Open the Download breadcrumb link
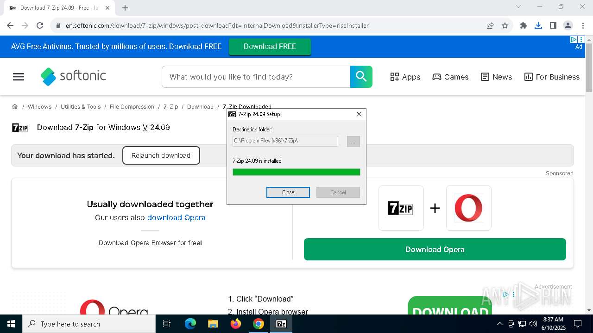This screenshot has height=333, width=593. tap(200, 106)
